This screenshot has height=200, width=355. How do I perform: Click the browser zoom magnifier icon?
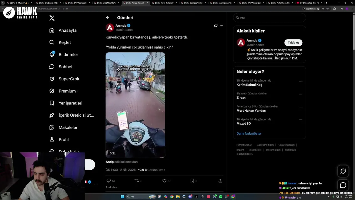[x=323, y=9]
